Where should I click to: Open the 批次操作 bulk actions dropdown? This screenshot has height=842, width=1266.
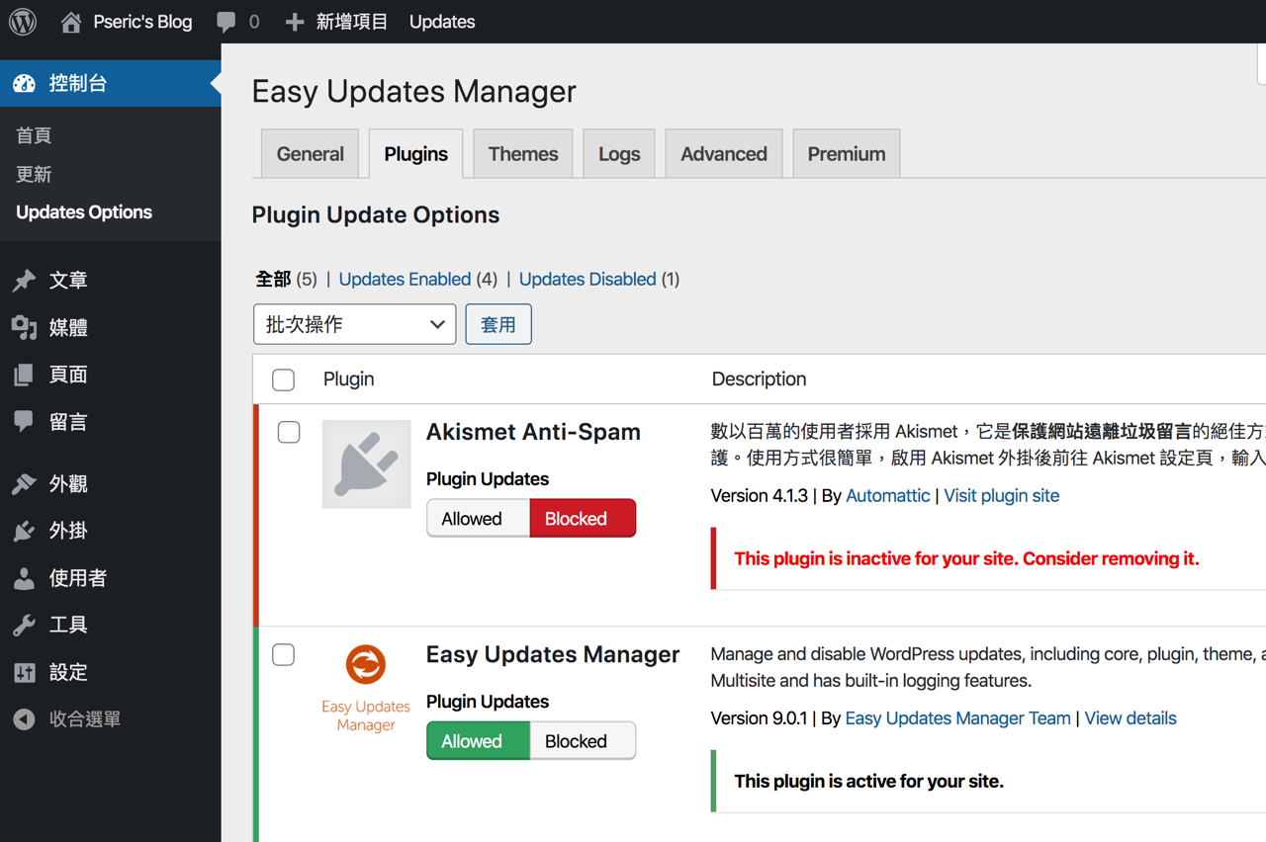[x=355, y=324]
